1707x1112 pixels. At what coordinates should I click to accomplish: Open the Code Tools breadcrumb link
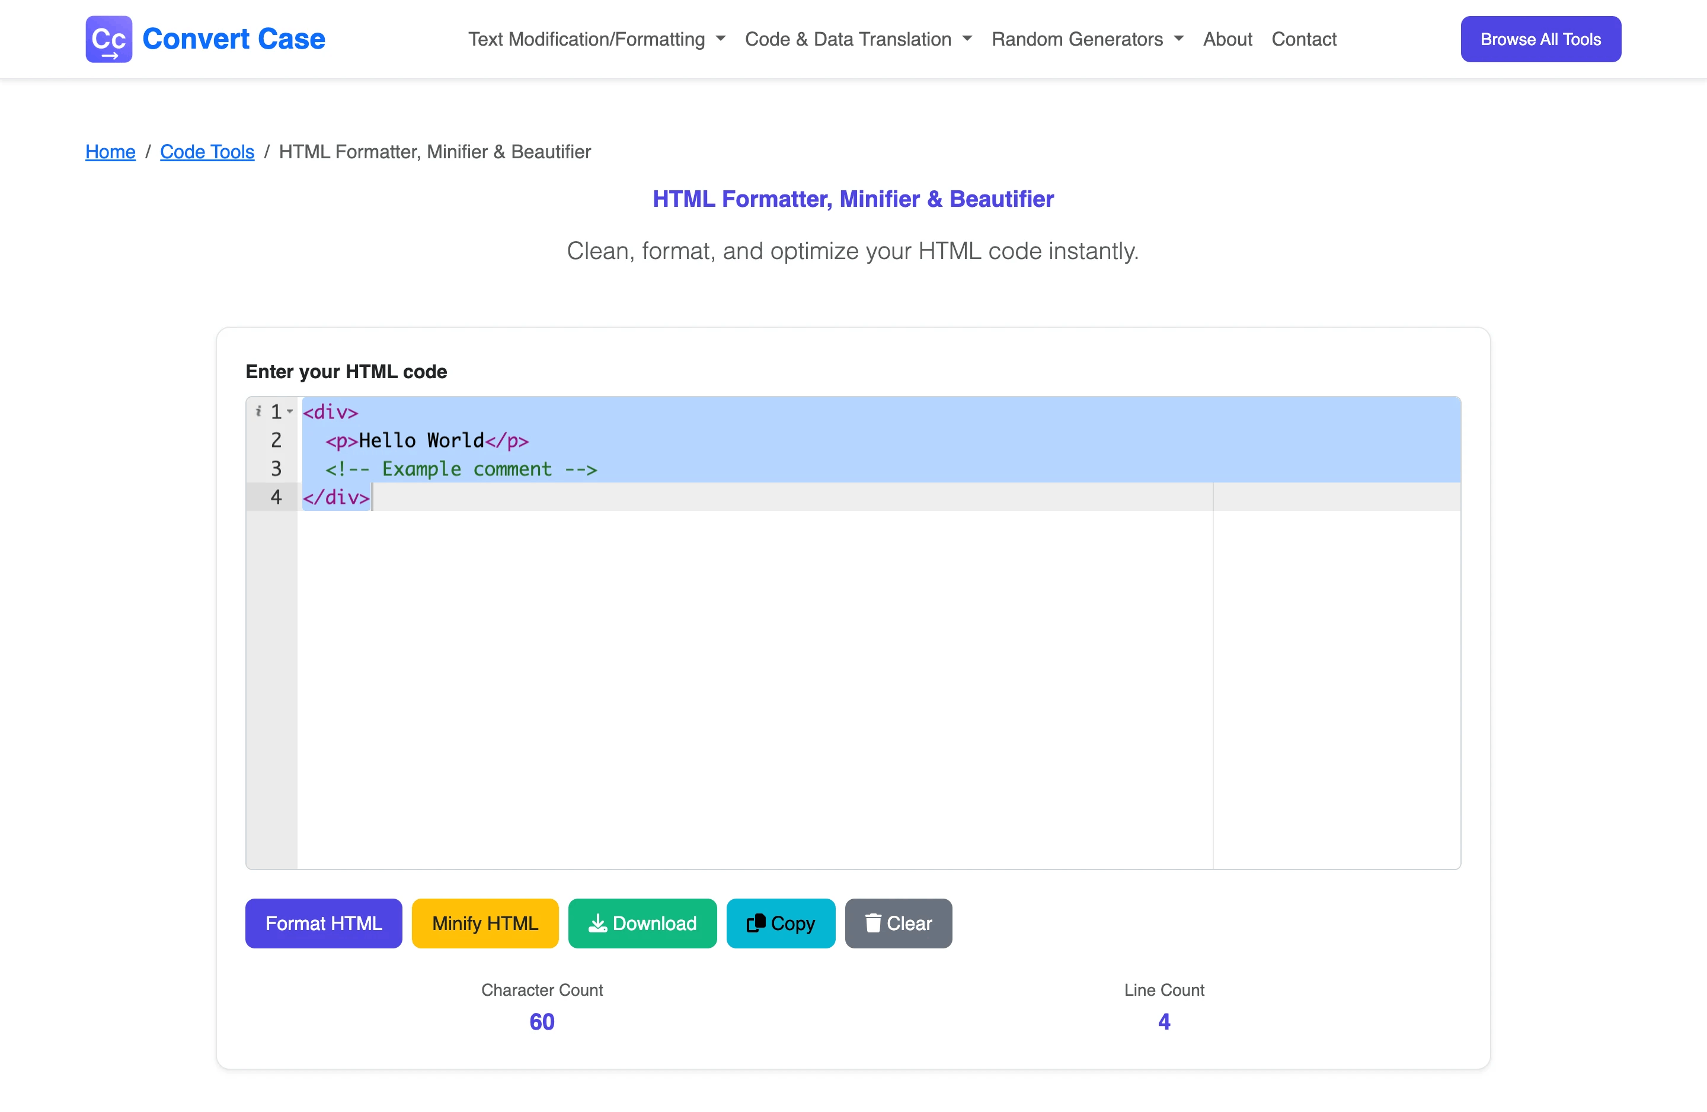207,151
